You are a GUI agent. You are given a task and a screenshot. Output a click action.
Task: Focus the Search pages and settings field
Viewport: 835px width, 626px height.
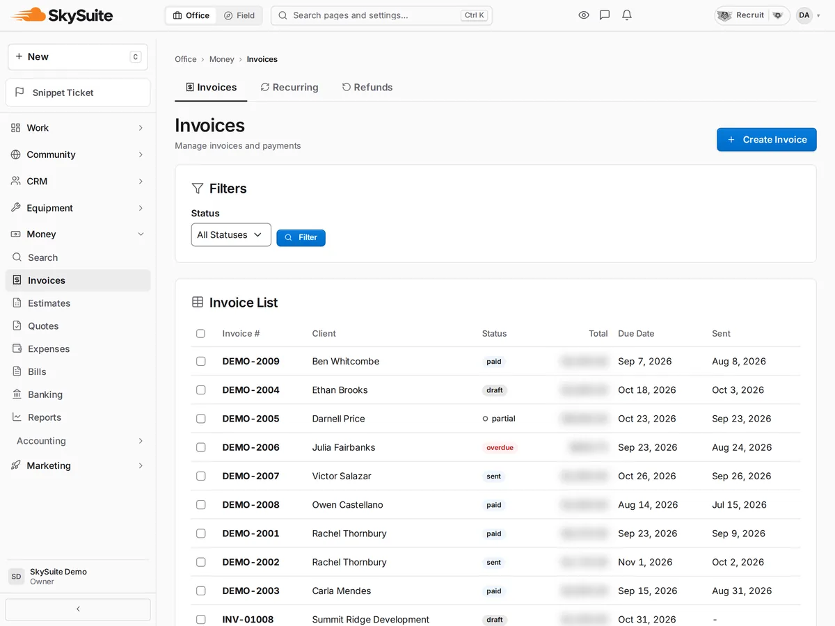tap(381, 15)
